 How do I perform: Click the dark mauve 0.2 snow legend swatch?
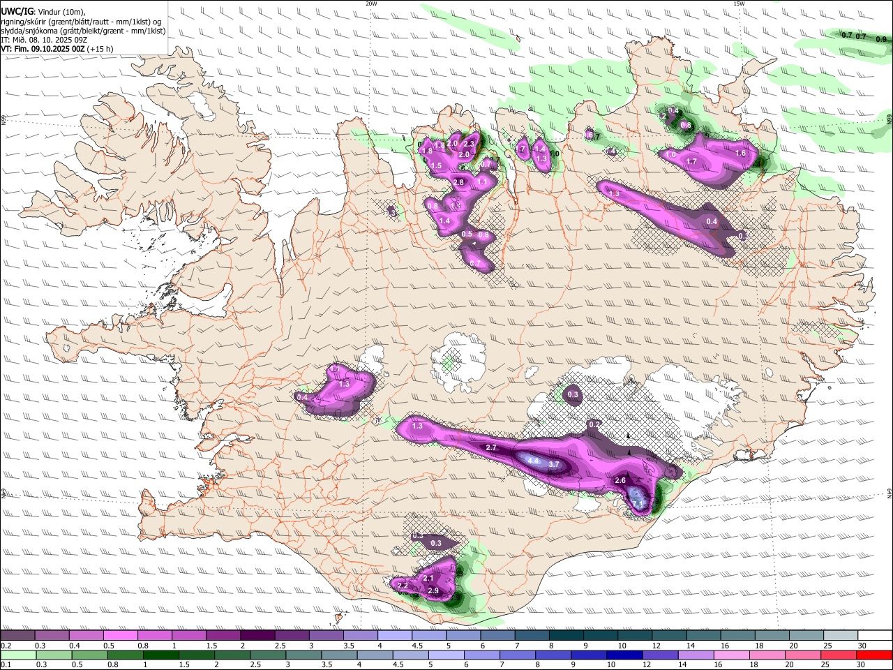point(17,636)
